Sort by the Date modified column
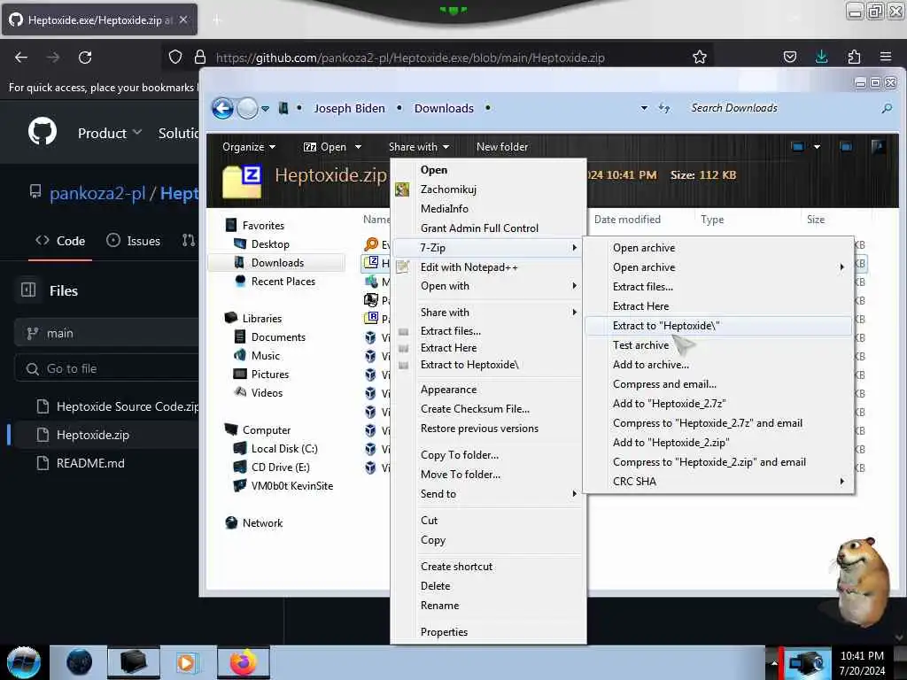Image resolution: width=907 pixels, height=680 pixels. tap(627, 220)
